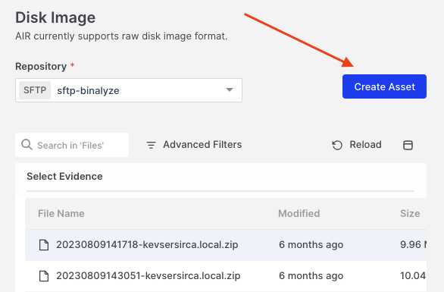Sort by Modified column header
The width and height of the screenshot is (444, 292).
coord(299,213)
